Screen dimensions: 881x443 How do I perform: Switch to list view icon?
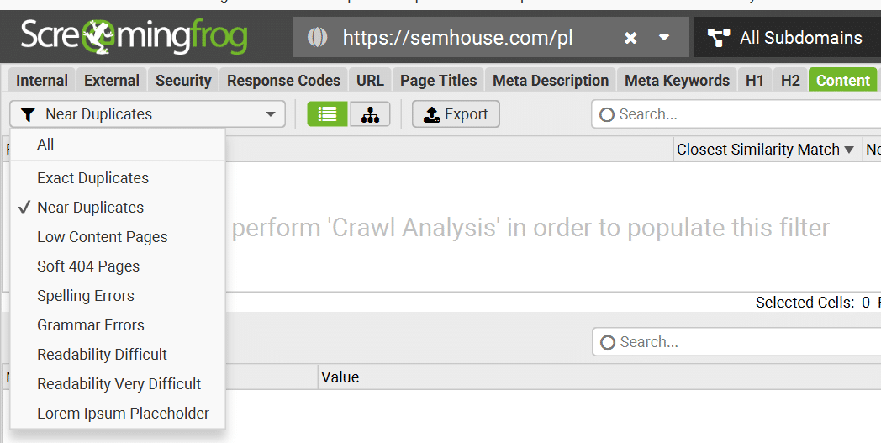tap(328, 114)
